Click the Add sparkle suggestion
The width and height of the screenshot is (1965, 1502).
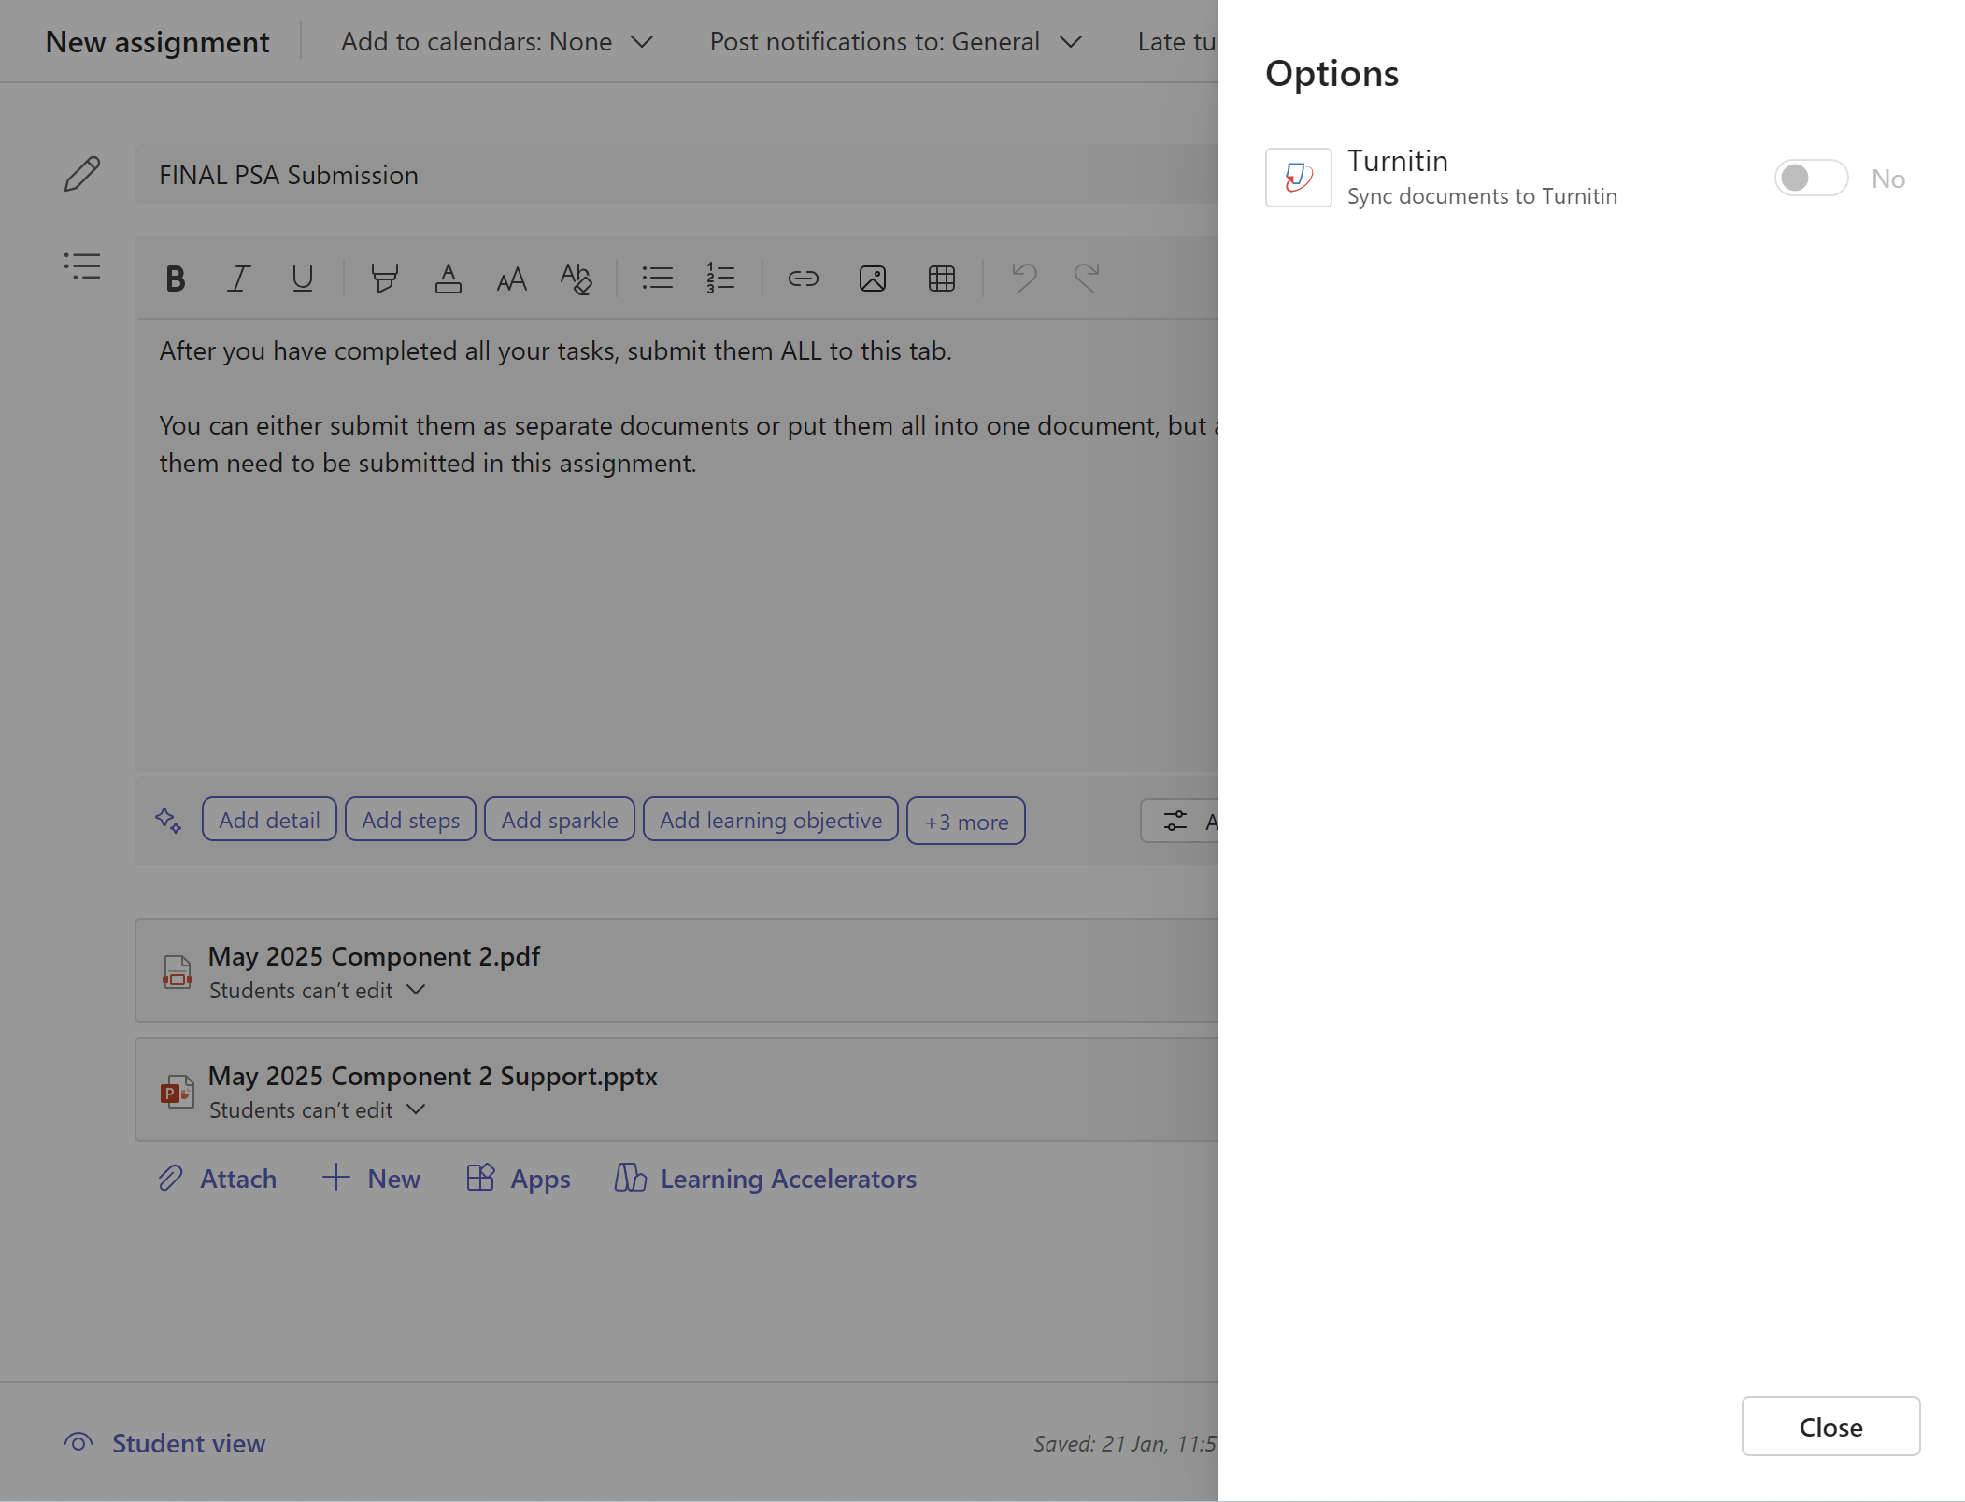[560, 820]
